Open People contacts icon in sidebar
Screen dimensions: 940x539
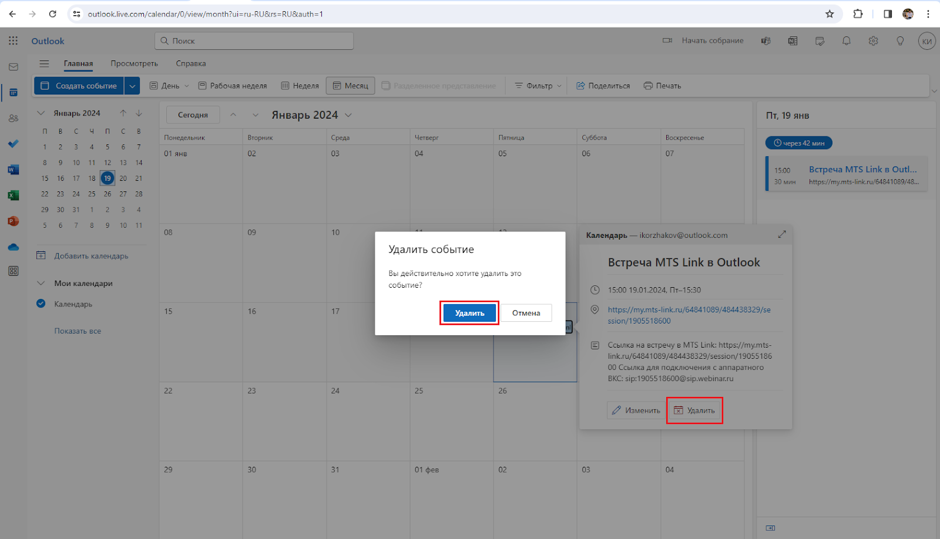[x=14, y=118]
